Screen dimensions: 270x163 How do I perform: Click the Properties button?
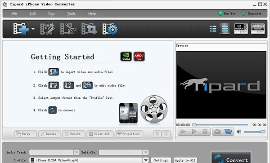pos(129,134)
